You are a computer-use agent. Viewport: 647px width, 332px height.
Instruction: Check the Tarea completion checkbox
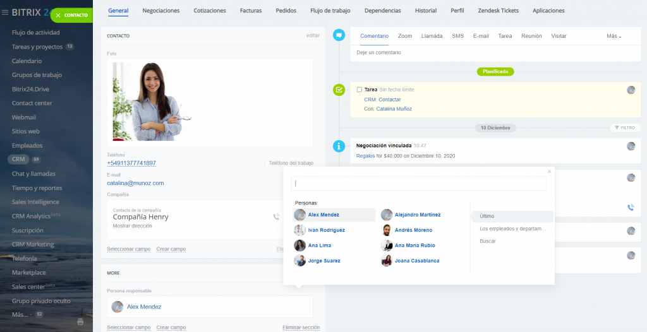360,90
